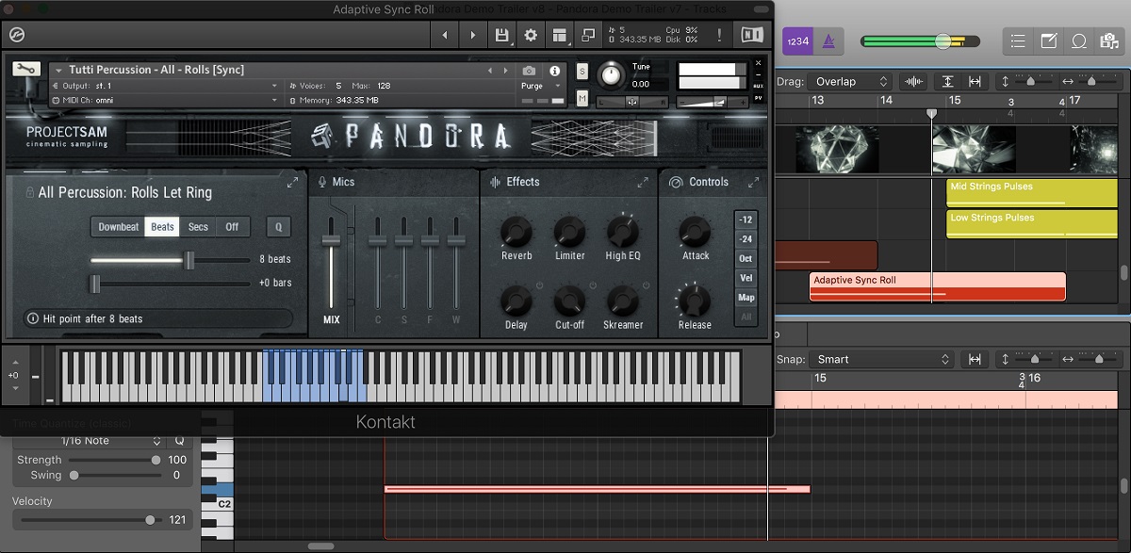
Task: Toggle the -12 control button
Action: [746, 220]
